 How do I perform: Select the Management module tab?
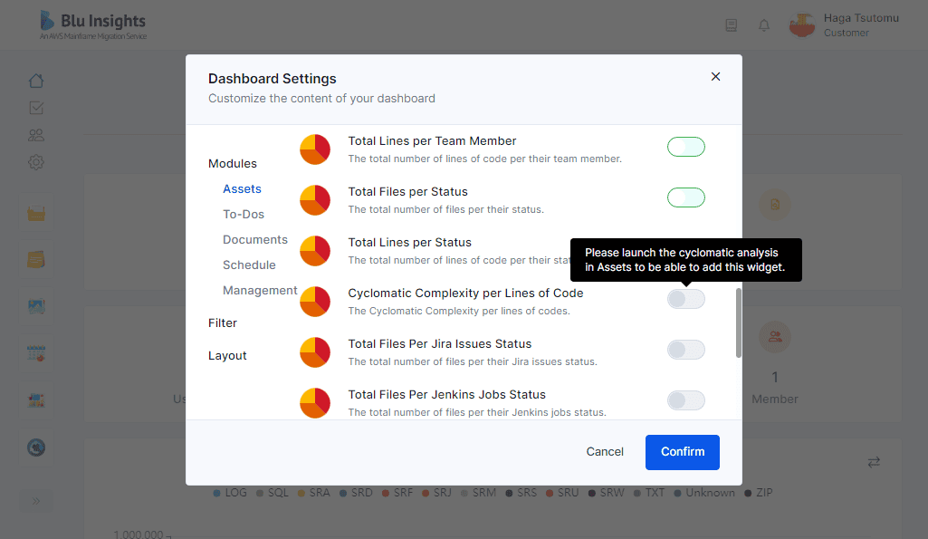(x=260, y=290)
